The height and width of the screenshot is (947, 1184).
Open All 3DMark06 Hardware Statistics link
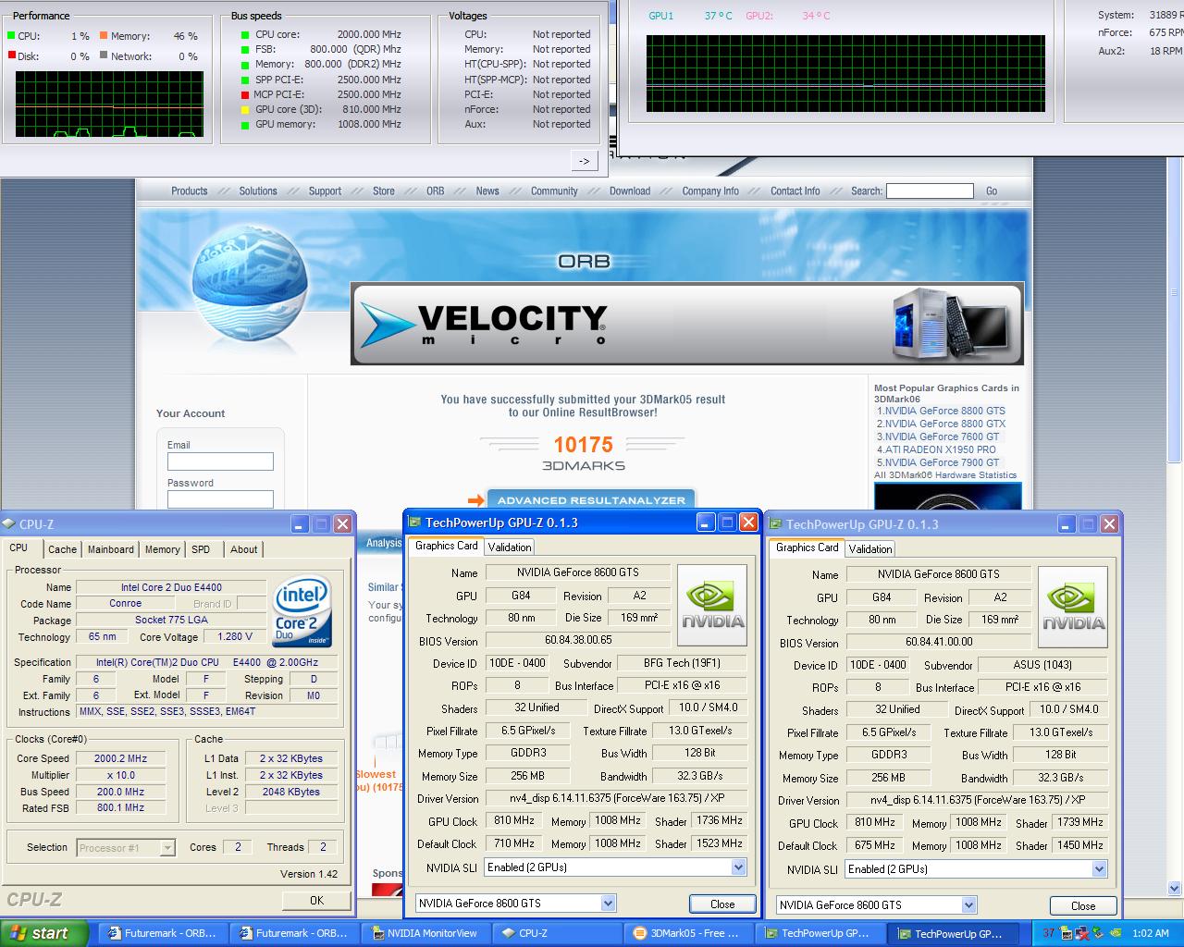coord(945,475)
